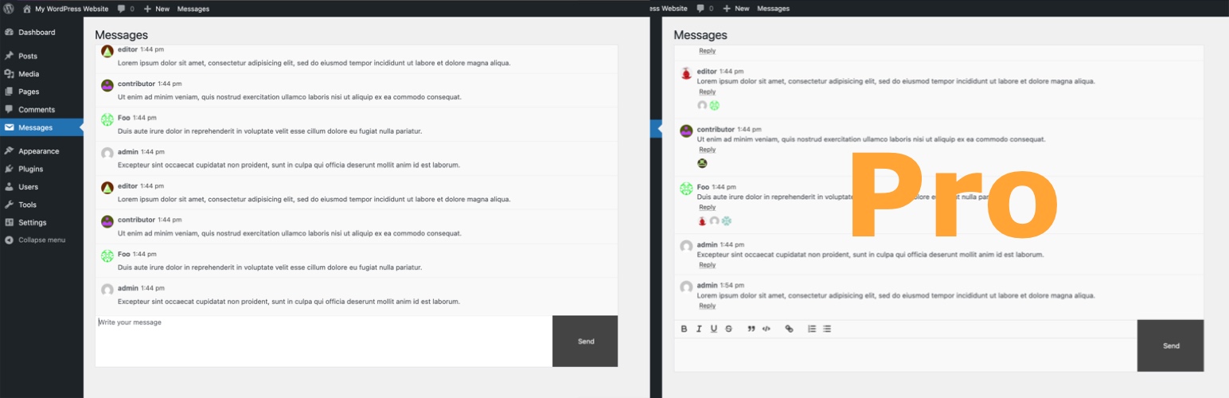Click Reply under admin's 1:54 pm message
This screenshot has width=1229, height=398.
click(x=707, y=306)
